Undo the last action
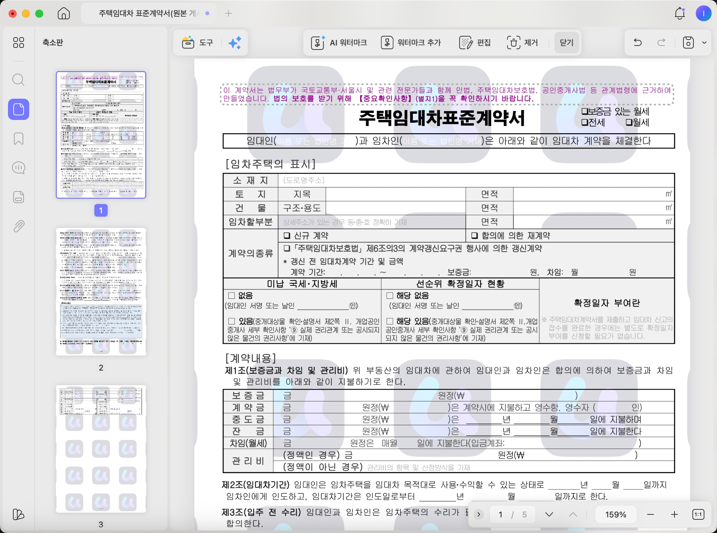 [638, 43]
